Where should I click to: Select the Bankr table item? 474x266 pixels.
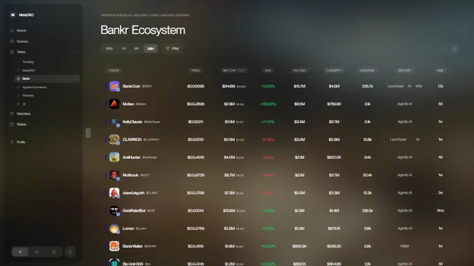coord(47,79)
